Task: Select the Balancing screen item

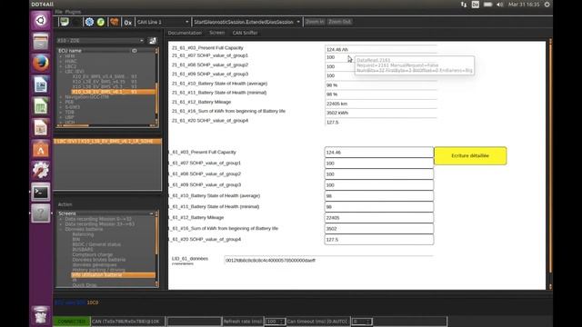Action: coord(83,234)
